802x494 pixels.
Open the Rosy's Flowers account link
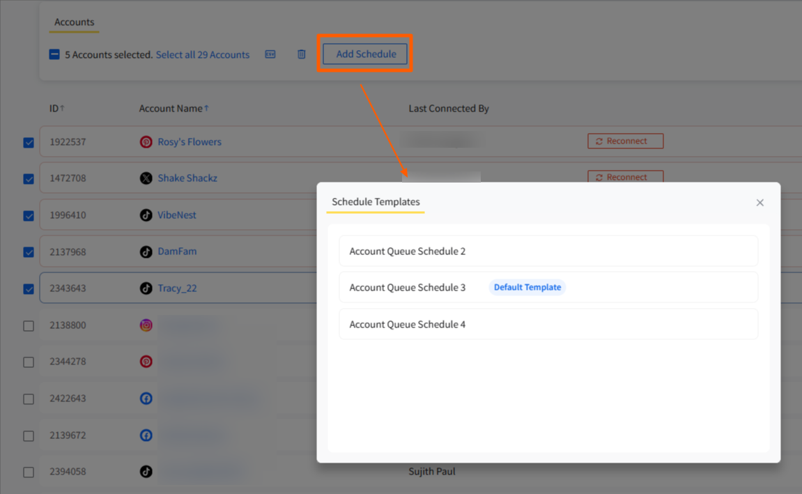click(x=190, y=142)
